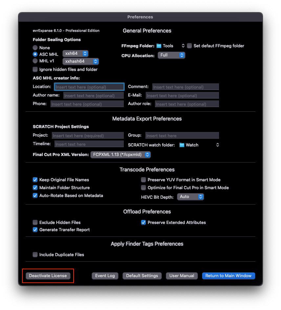Open the HEVC Bit Depth dropdown
Screen dimensions: 281x310
pos(190,197)
